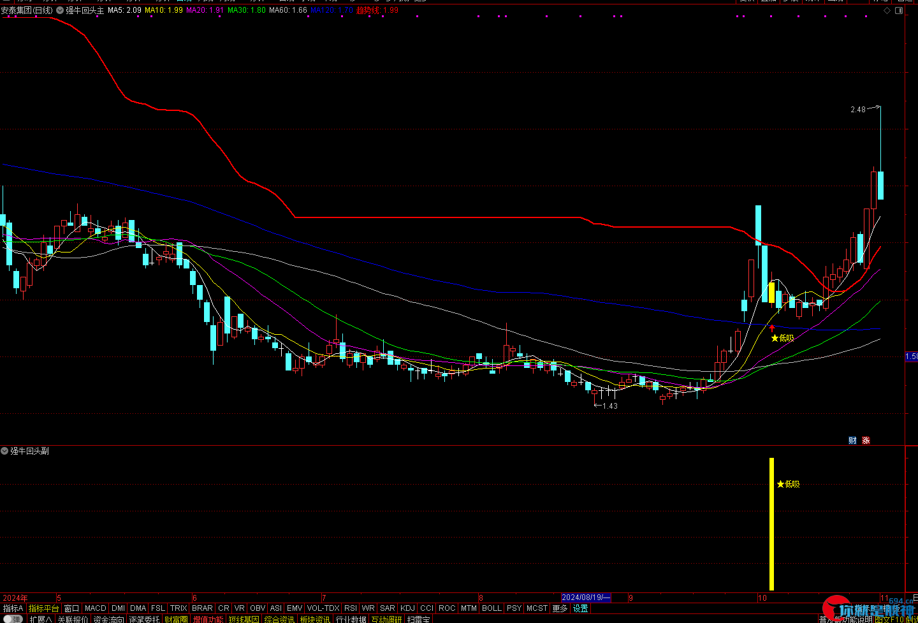
Task: Open the 关联报价 tab
Action: (73, 619)
